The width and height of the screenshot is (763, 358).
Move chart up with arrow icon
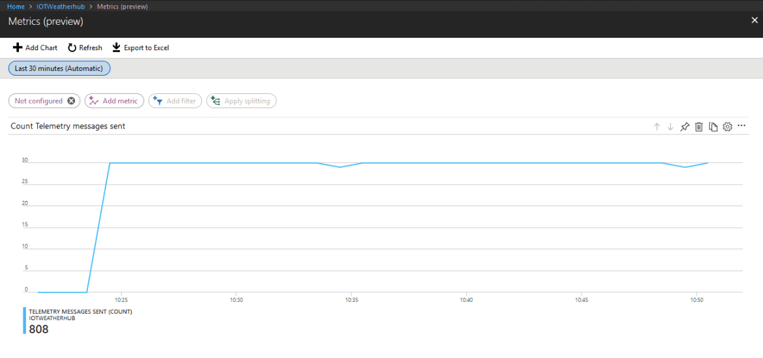tap(657, 127)
